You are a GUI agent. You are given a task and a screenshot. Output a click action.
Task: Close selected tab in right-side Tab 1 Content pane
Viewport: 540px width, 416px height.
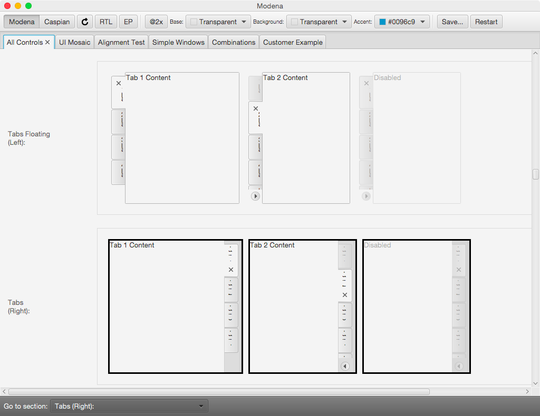point(231,270)
